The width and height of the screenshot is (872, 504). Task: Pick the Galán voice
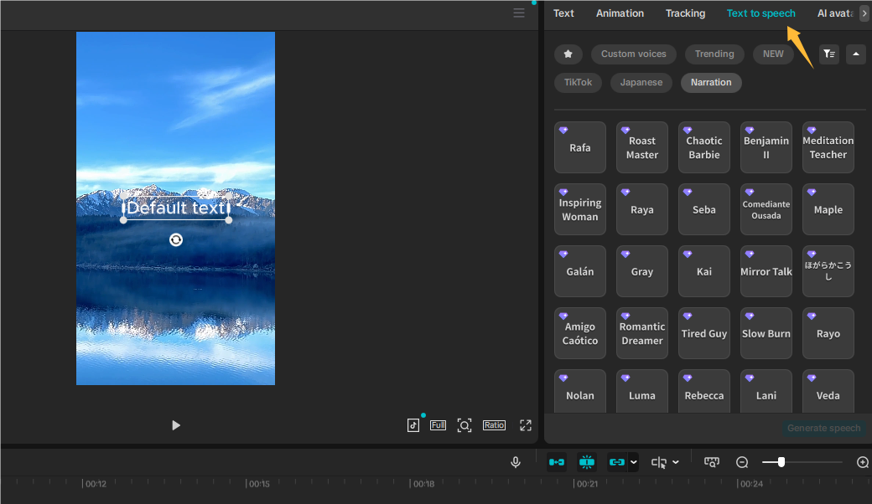pos(580,271)
